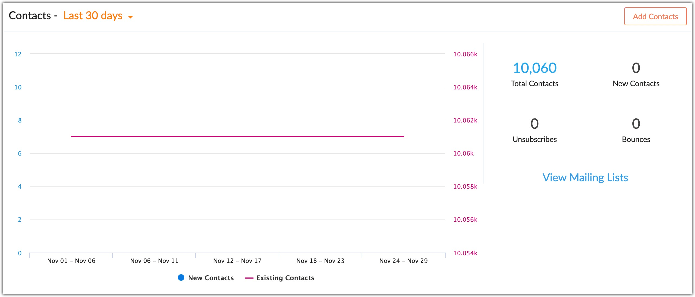Click the magenta Existing Contacts line in the chart

coord(237,136)
